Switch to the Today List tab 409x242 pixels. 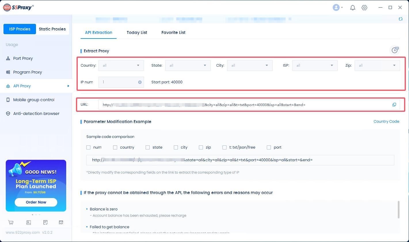pyautogui.click(x=137, y=32)
